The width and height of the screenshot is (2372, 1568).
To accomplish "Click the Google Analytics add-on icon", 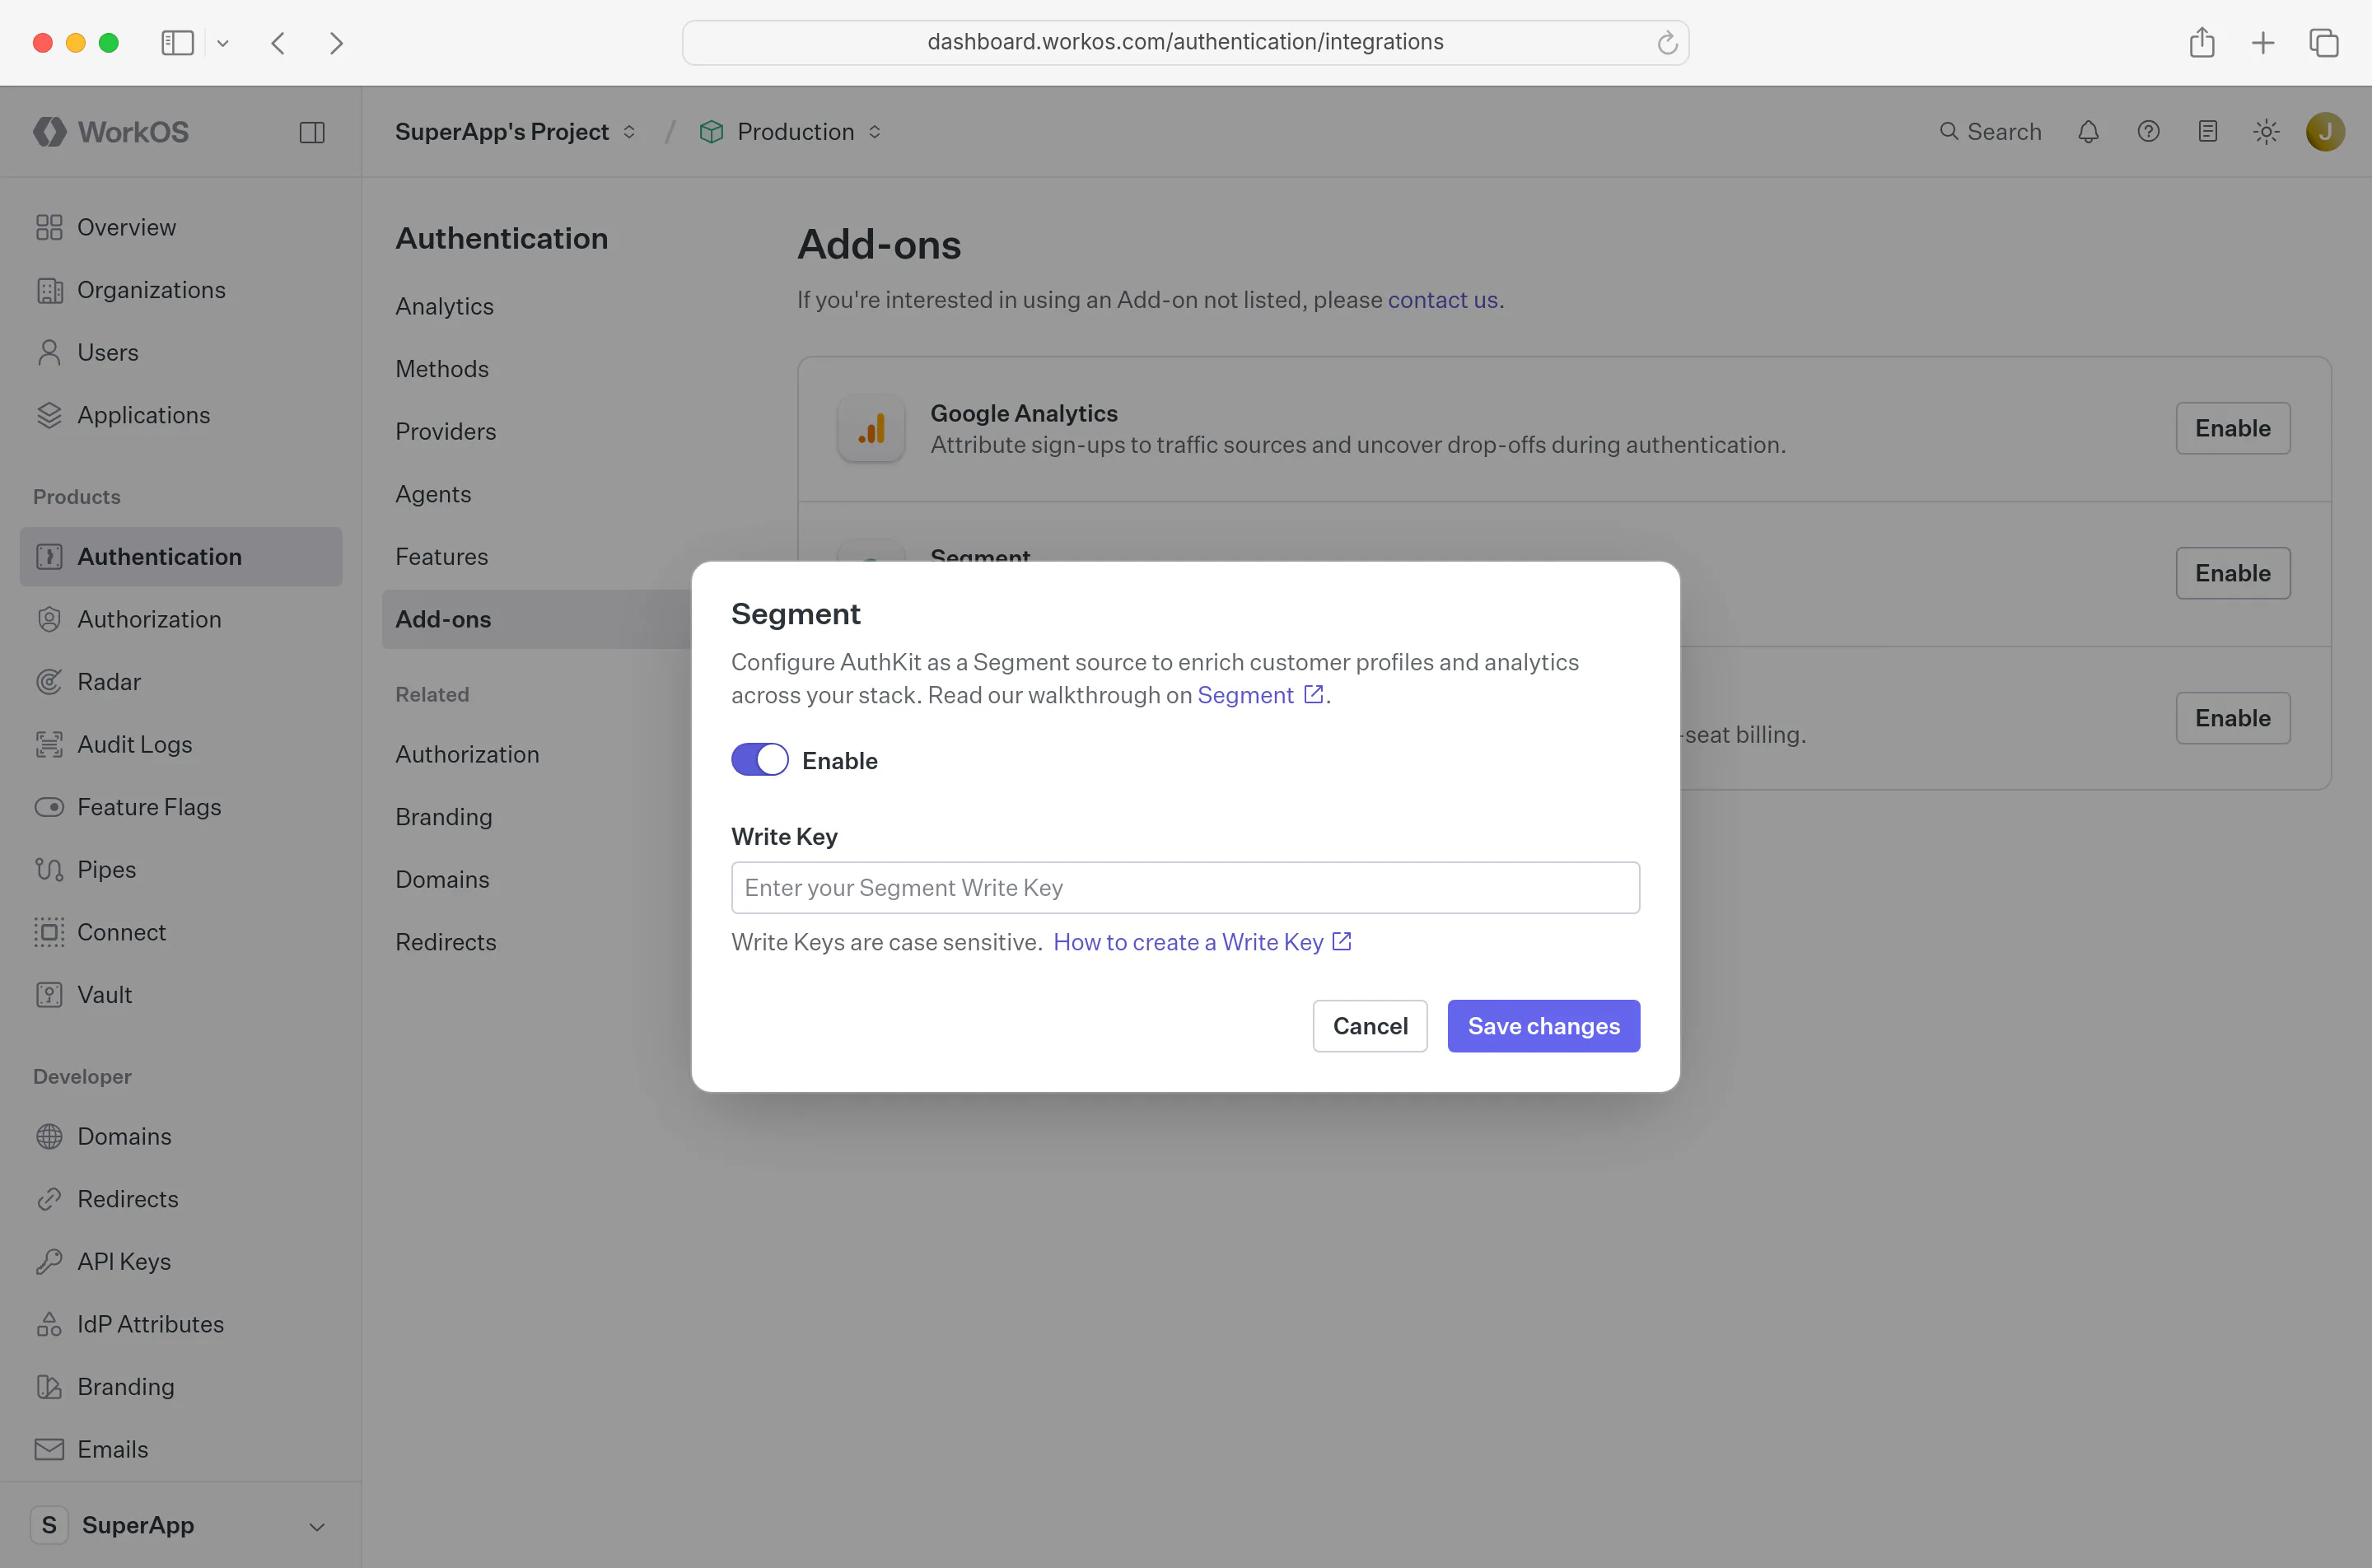I will pos(871,428).
